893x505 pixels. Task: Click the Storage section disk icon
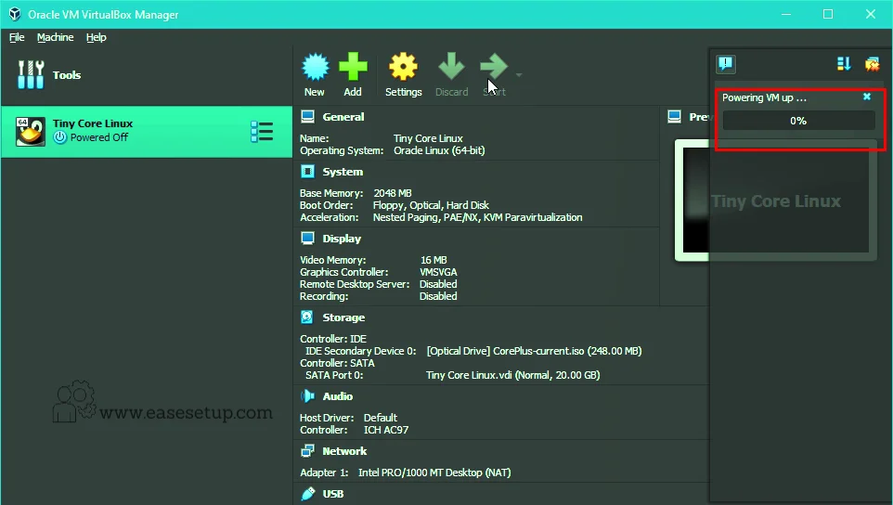(307, 317)
